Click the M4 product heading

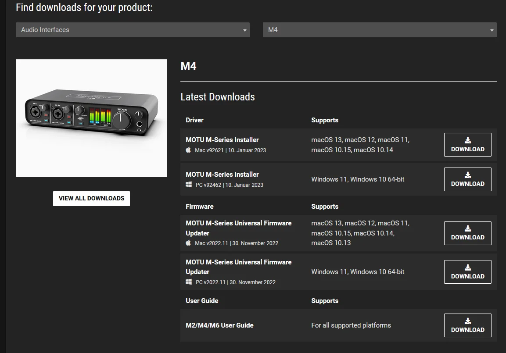click(188, 66)
